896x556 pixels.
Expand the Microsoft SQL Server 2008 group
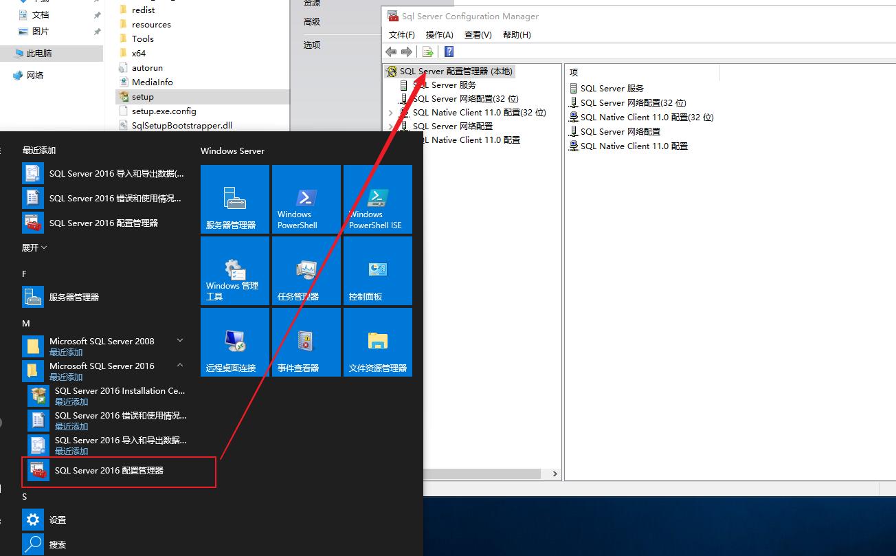point(180,340)
